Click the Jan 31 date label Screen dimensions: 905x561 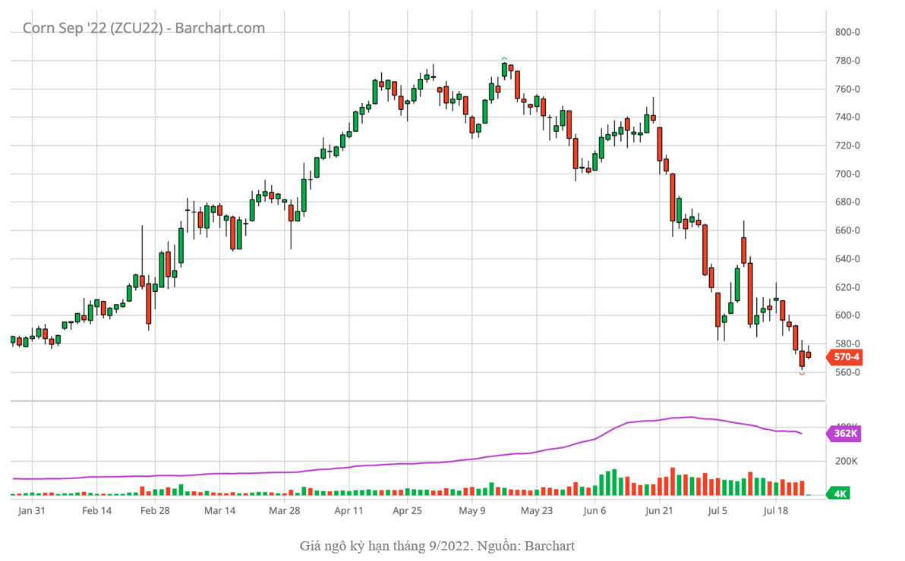coord(32,511)
